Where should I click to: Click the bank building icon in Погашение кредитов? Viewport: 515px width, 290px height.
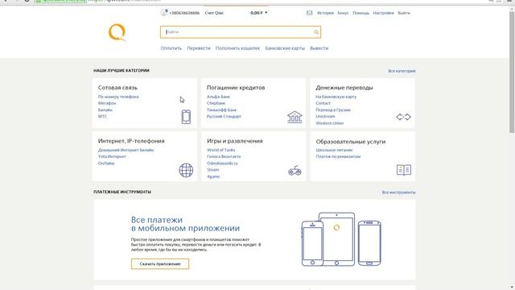tap(295, 117)
